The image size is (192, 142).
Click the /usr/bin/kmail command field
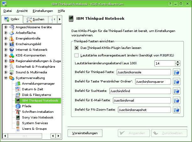coord(142,100)
